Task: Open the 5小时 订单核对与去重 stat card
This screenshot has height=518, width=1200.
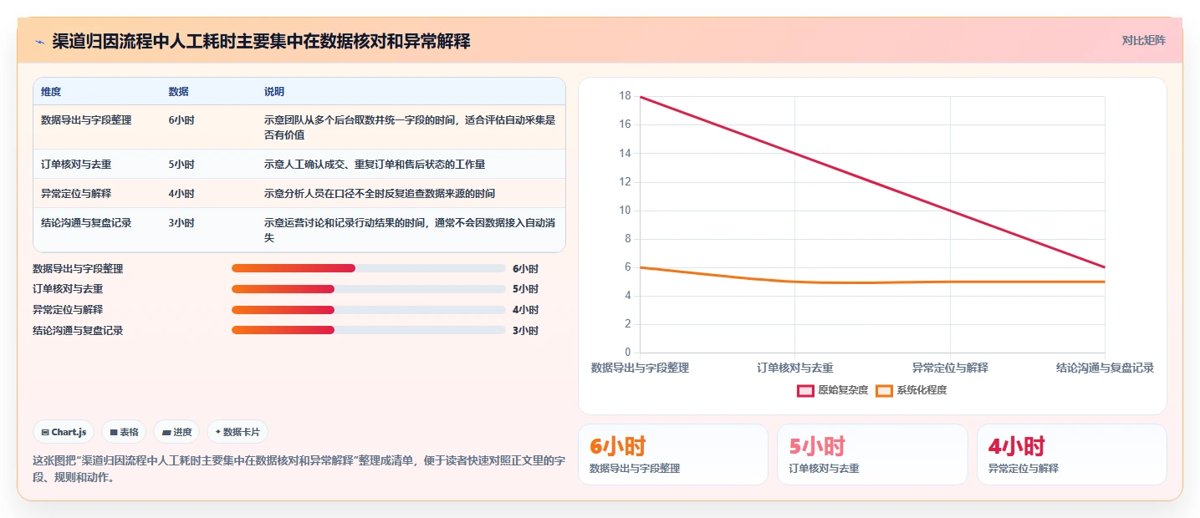Action: pyautogui.click(x=872, y=455)
